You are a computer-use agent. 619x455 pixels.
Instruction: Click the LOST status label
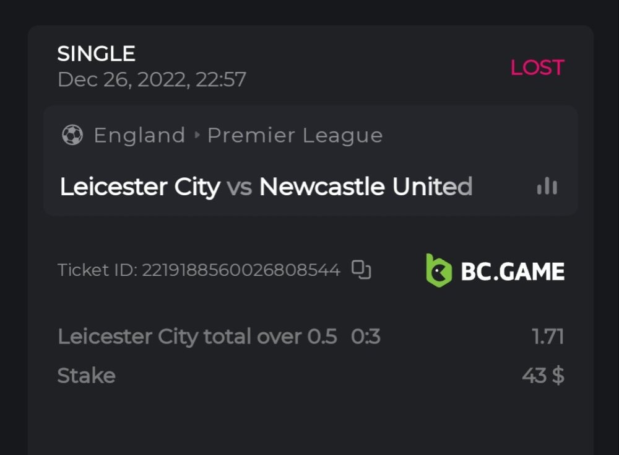pos(537,68)
